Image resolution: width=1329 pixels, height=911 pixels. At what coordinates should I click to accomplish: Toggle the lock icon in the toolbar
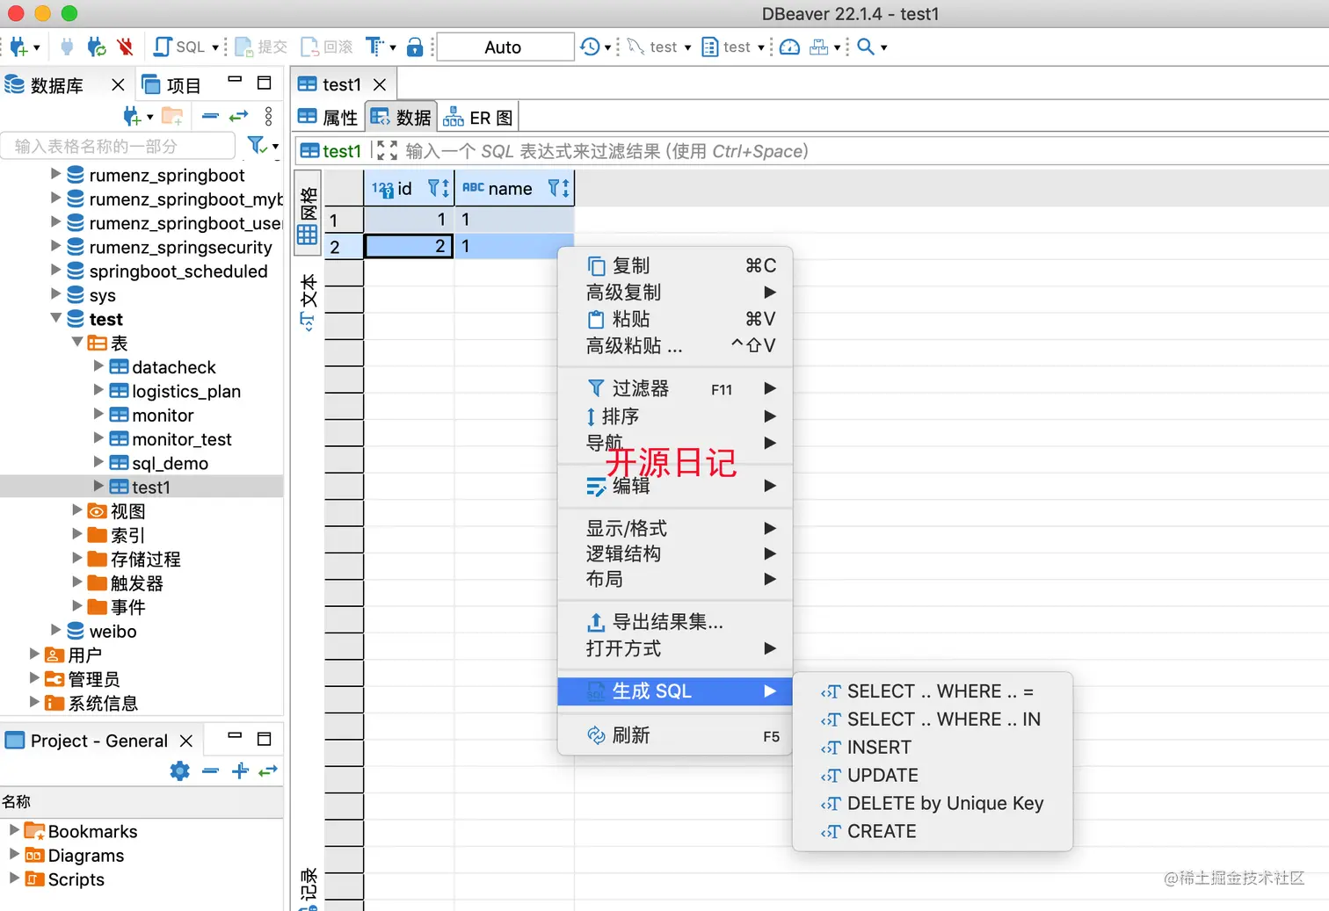coord(415,47)
